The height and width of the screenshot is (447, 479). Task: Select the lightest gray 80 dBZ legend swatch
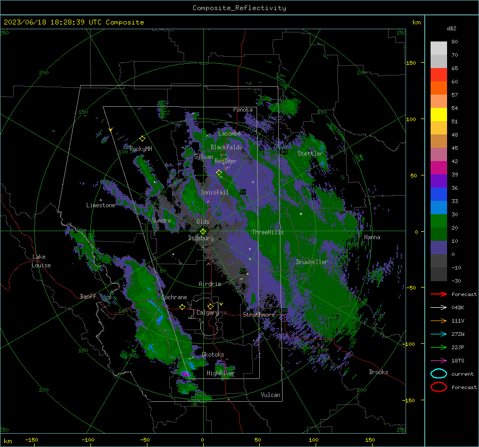(x=439, y=48)
